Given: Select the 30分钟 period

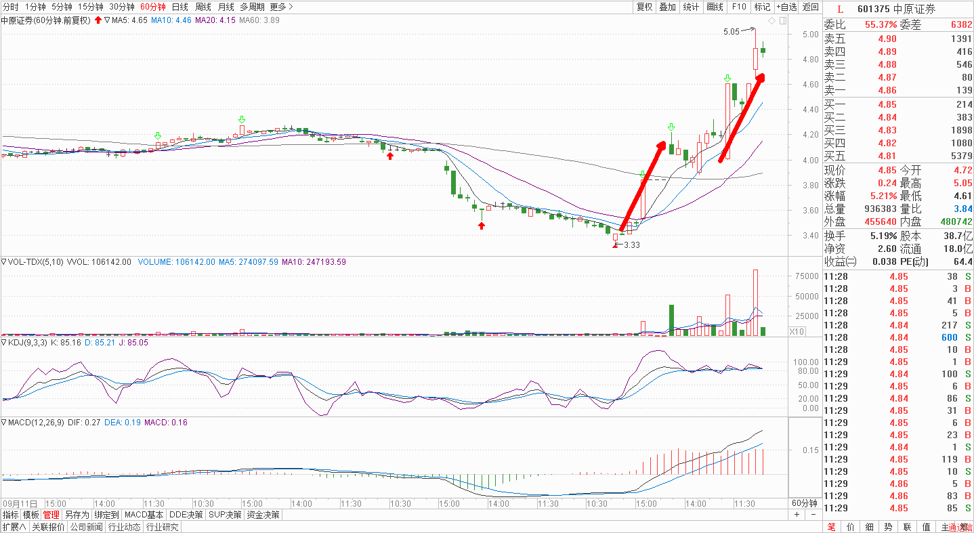Looking at the screenshot, I should click(122, 7).
